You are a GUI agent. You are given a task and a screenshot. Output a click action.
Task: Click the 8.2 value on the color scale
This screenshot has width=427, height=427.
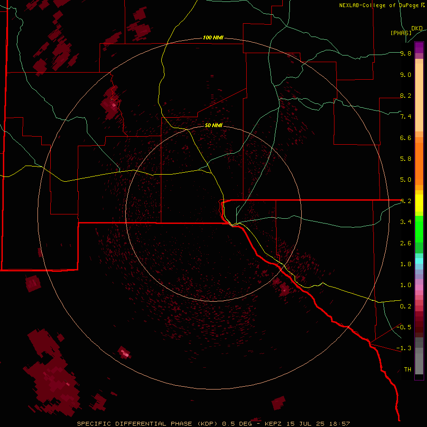406,95
